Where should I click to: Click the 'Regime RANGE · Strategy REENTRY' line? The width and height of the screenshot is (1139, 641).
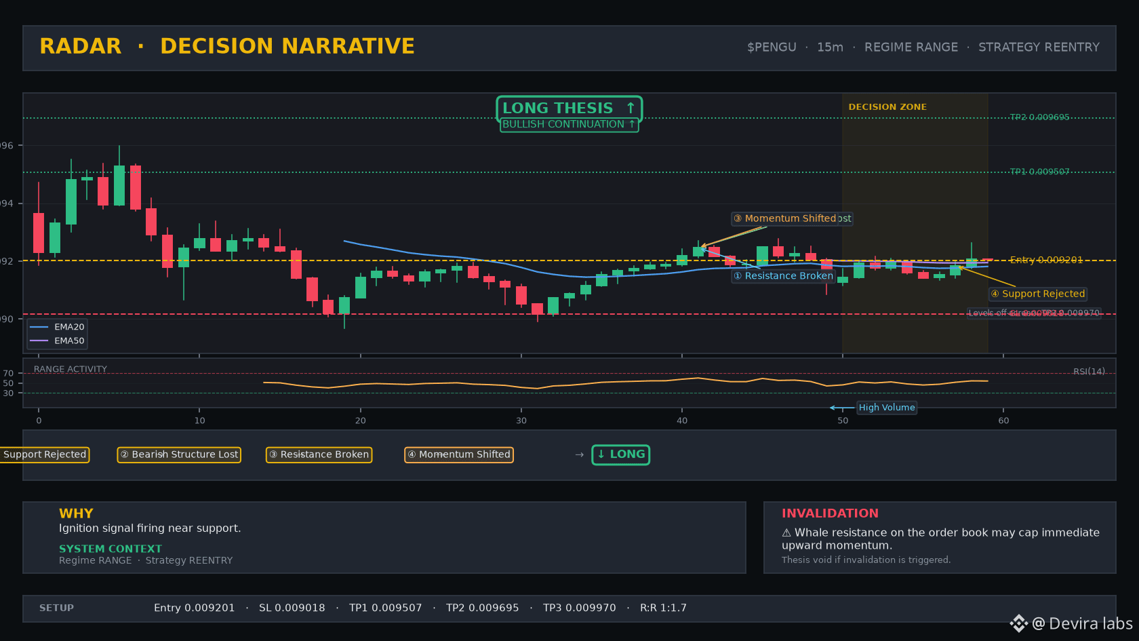coord(146,560)
